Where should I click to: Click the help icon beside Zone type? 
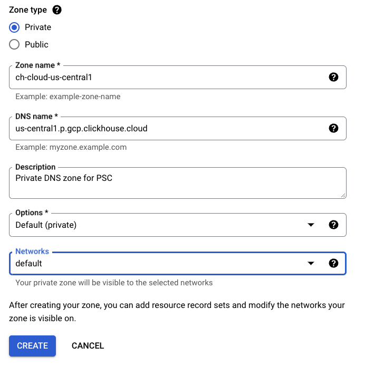click(57, 10)
